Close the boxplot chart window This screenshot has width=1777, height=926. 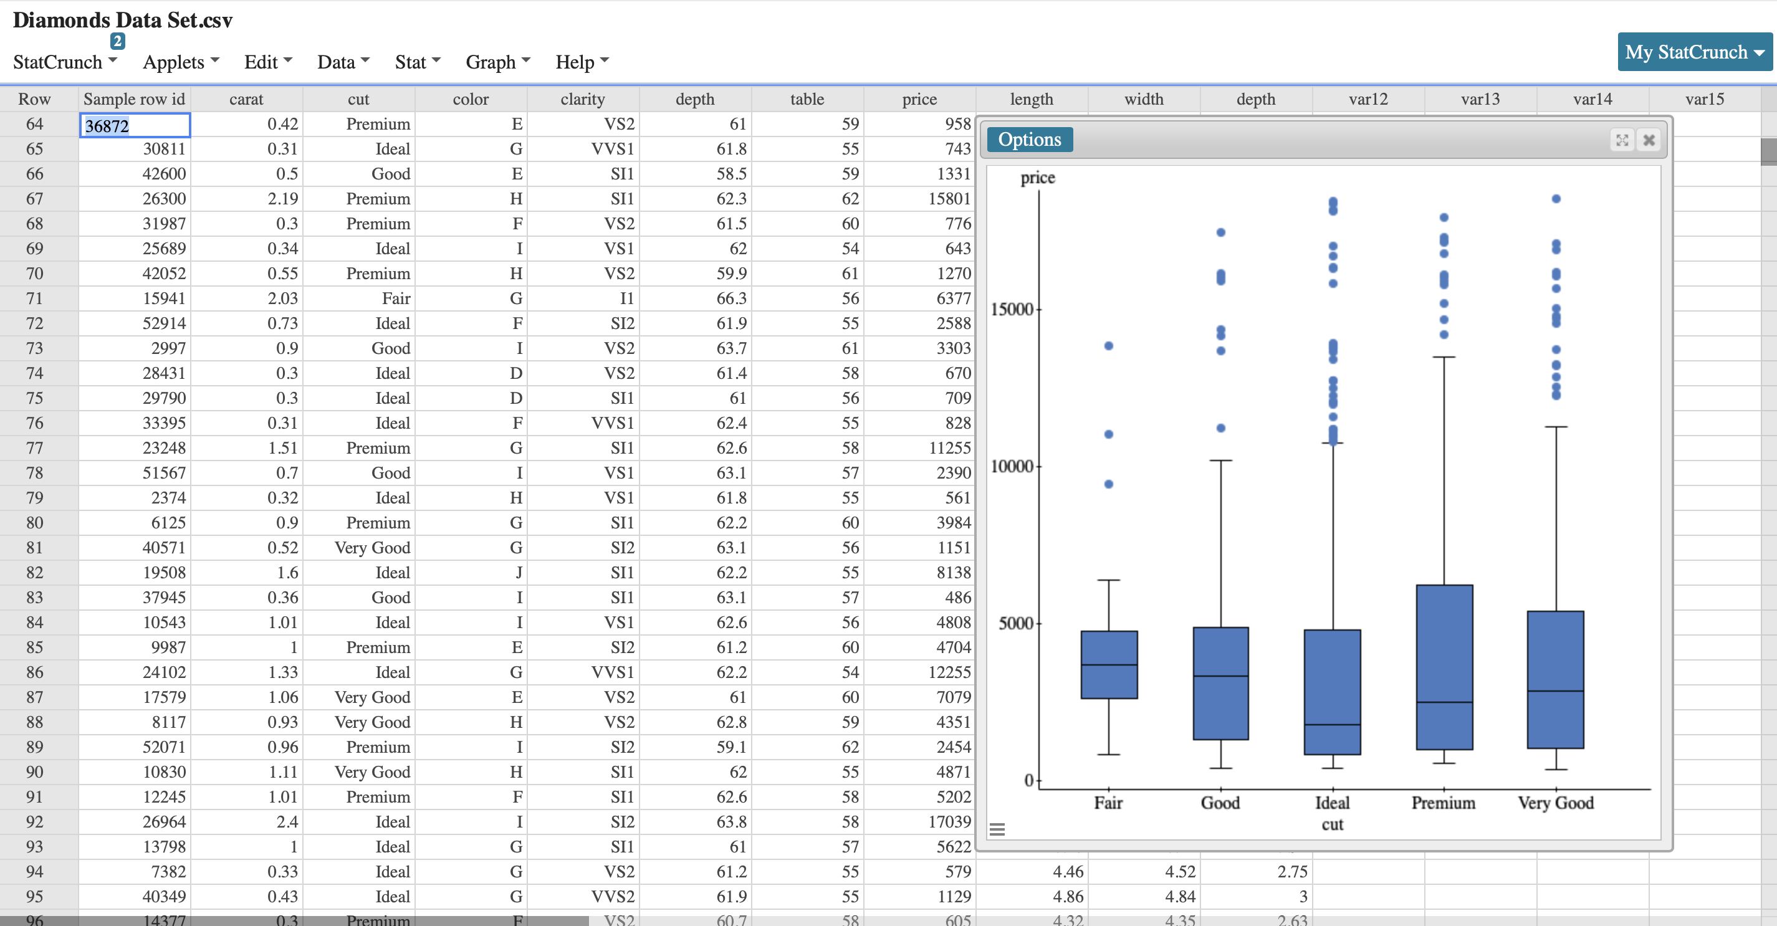[x=1649, y=140]
